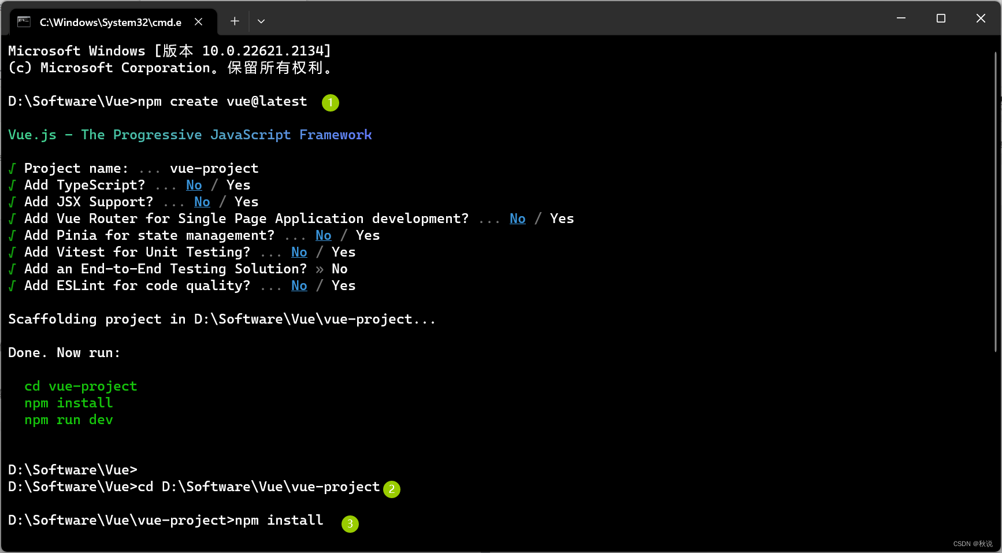Maximize the terminal window
The width and height of the screenshot is (1002, 553).
pyautogui.click(x=941, y=18)
